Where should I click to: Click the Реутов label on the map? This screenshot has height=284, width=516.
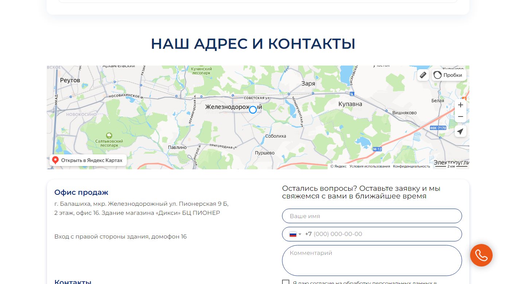click(70, 80)
